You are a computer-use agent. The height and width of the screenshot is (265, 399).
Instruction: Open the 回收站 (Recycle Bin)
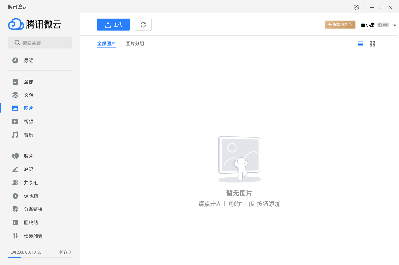pos(29,222)
